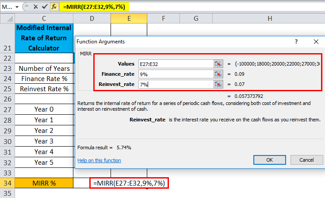Select column C header

pos(44,19)
